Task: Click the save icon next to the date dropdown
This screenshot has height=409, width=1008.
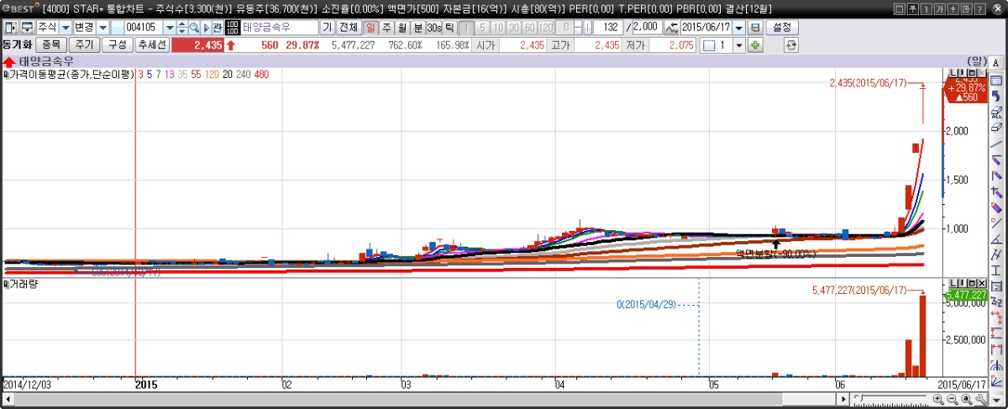Action: [755, 28]
